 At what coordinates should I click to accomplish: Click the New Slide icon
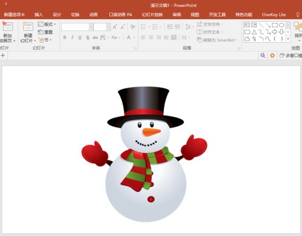(x=28, y=27)
